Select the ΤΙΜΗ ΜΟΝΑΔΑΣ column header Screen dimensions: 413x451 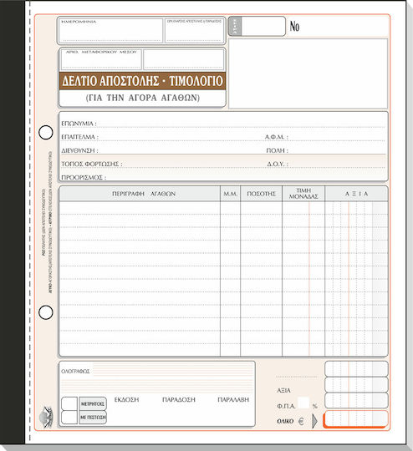pyautogui.click(x=303, y=194)
